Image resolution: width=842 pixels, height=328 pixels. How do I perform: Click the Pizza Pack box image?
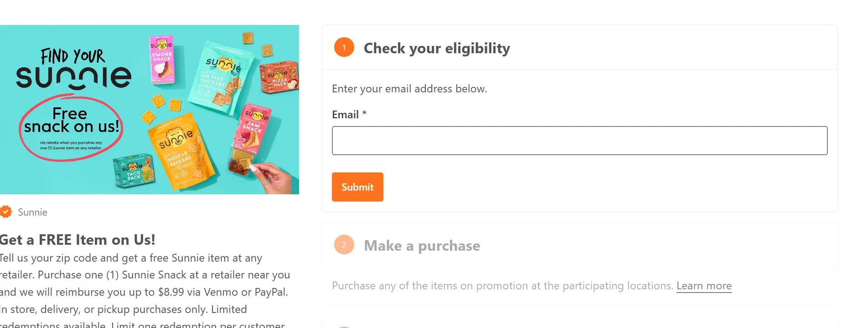(x=279, y=77)
